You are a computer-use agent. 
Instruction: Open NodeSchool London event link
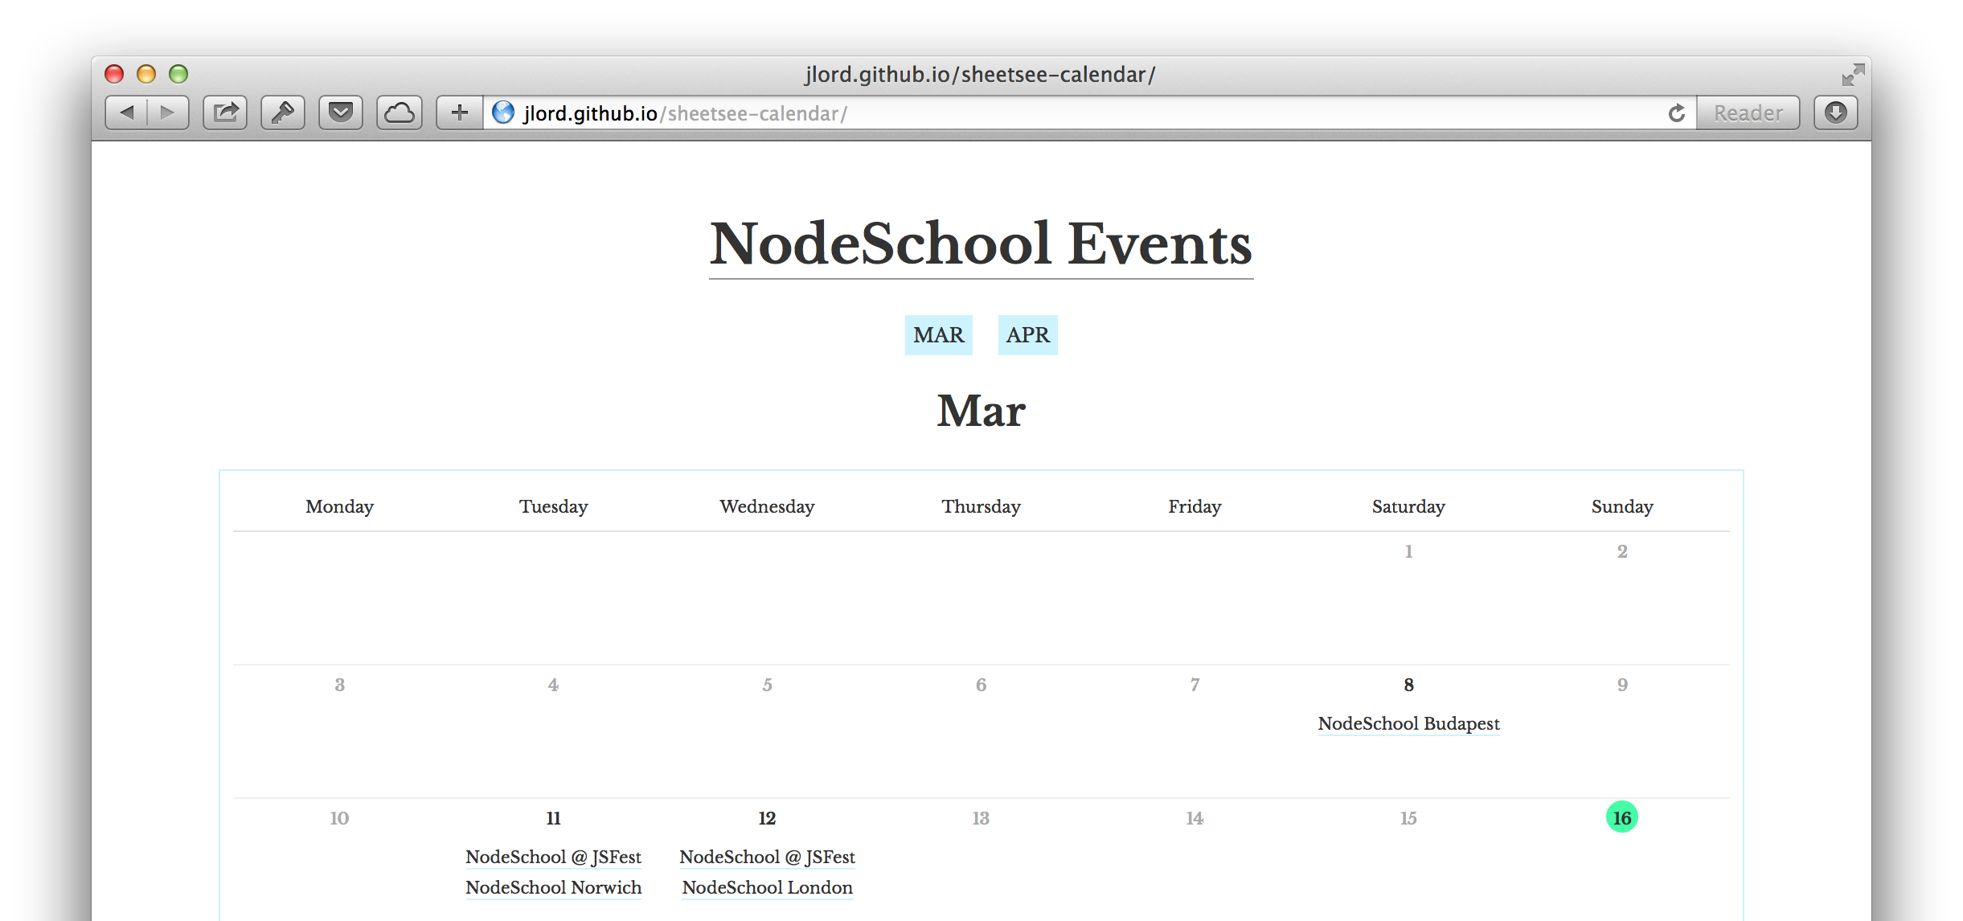pyautogui.click(x=767, y=887)
